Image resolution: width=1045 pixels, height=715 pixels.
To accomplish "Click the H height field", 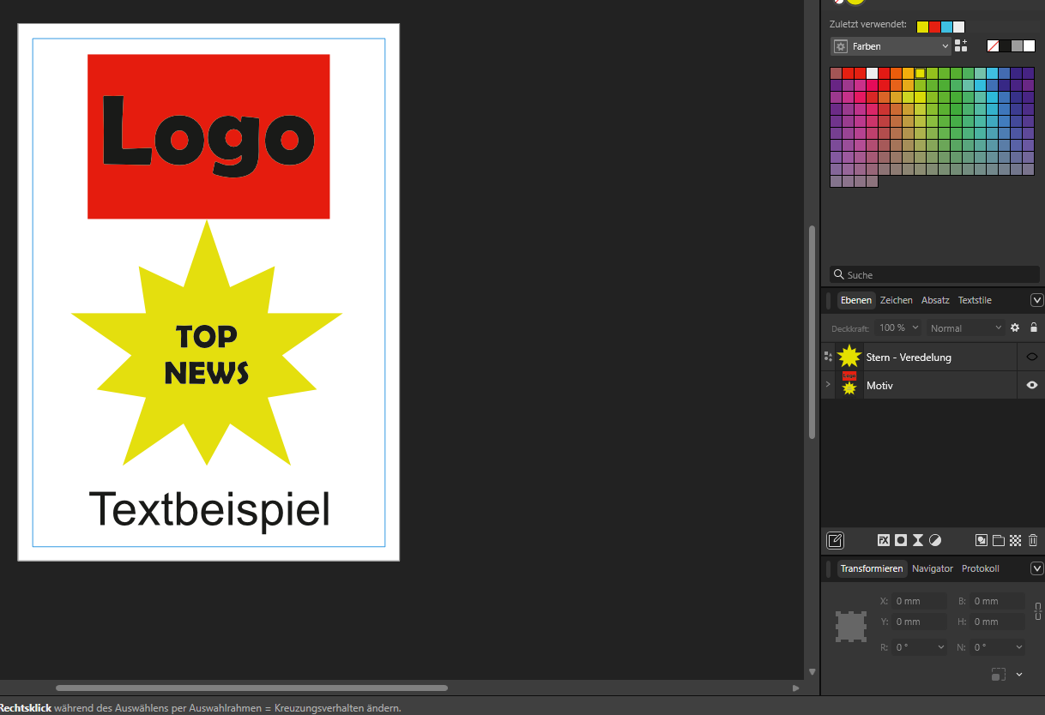I will [997, 622].
